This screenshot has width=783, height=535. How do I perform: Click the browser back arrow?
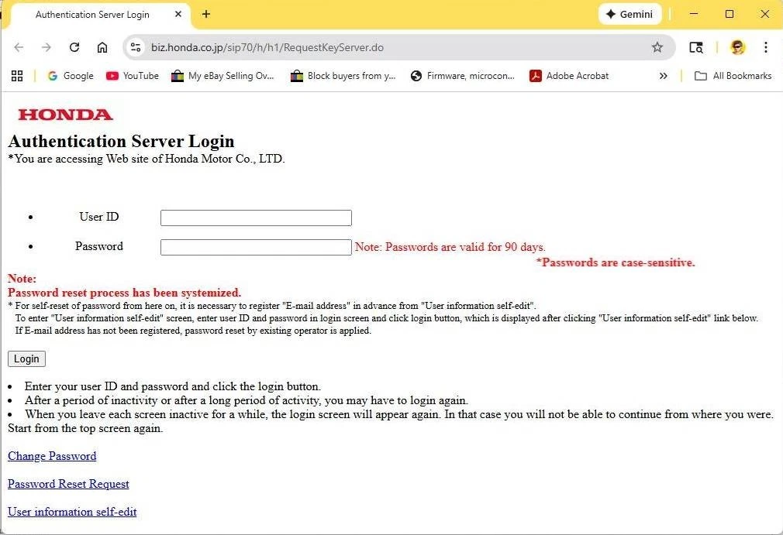point(19,47)
